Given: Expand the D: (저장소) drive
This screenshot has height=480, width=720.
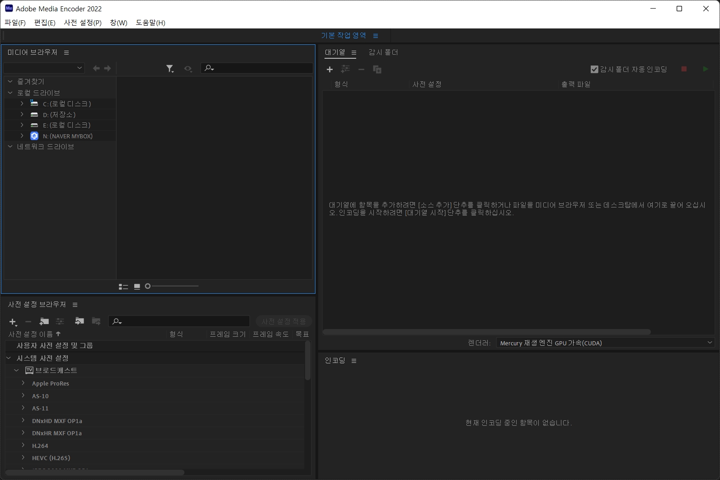Looking at the screenshot, I should [x=22, y=114].
